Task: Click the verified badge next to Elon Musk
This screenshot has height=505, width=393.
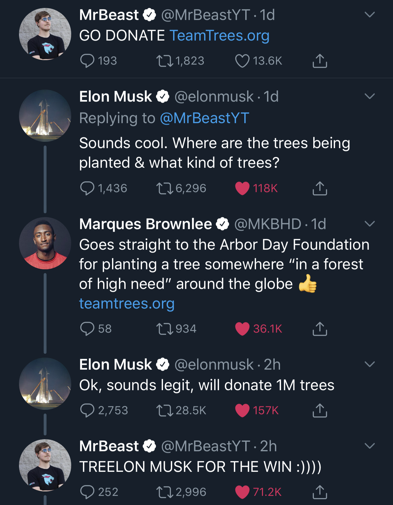Action: tap(163, 97)
